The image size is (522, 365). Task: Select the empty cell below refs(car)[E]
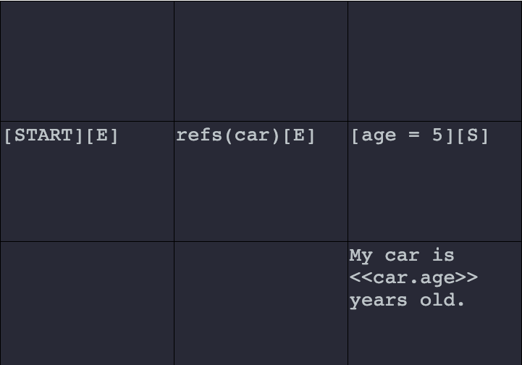click(x=261, y=303)
